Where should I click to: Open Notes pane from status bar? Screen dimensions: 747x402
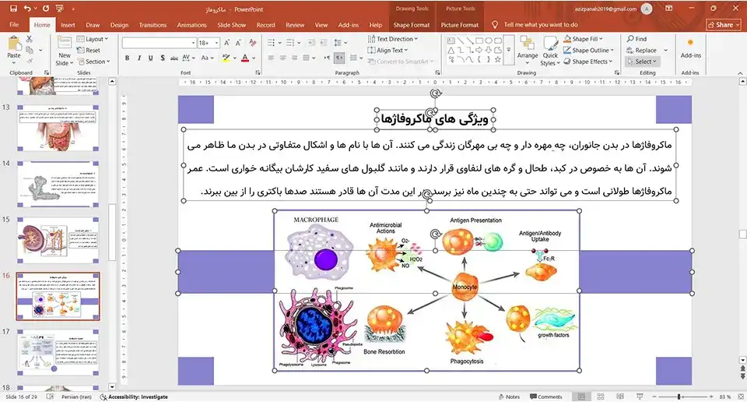tap(509, 397)
